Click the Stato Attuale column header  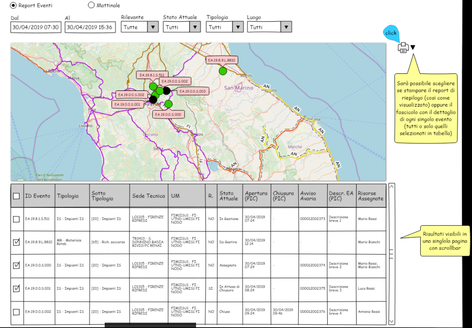pyautogui.click(x=229, y=196)
